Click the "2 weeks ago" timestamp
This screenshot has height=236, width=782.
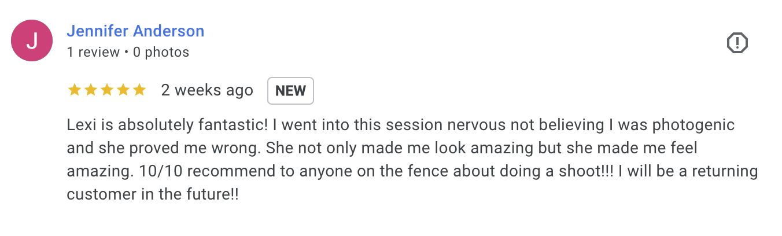207,90
